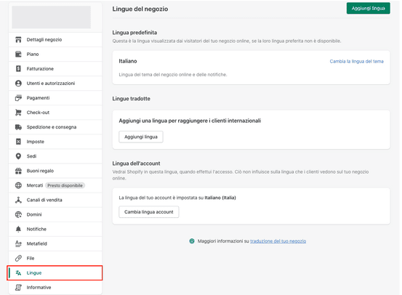The height and width of the screenshot is (295, 402).
Task: Click the Fatturazione invoice icon
Action: point(18,69)
